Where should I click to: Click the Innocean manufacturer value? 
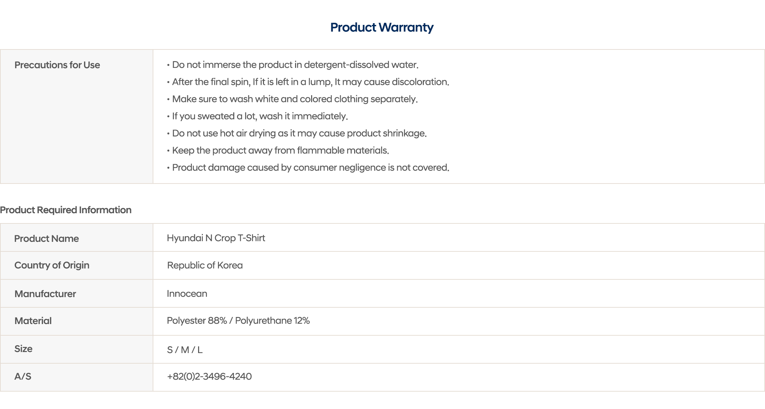pyautogui.click(x=187, y=293)
